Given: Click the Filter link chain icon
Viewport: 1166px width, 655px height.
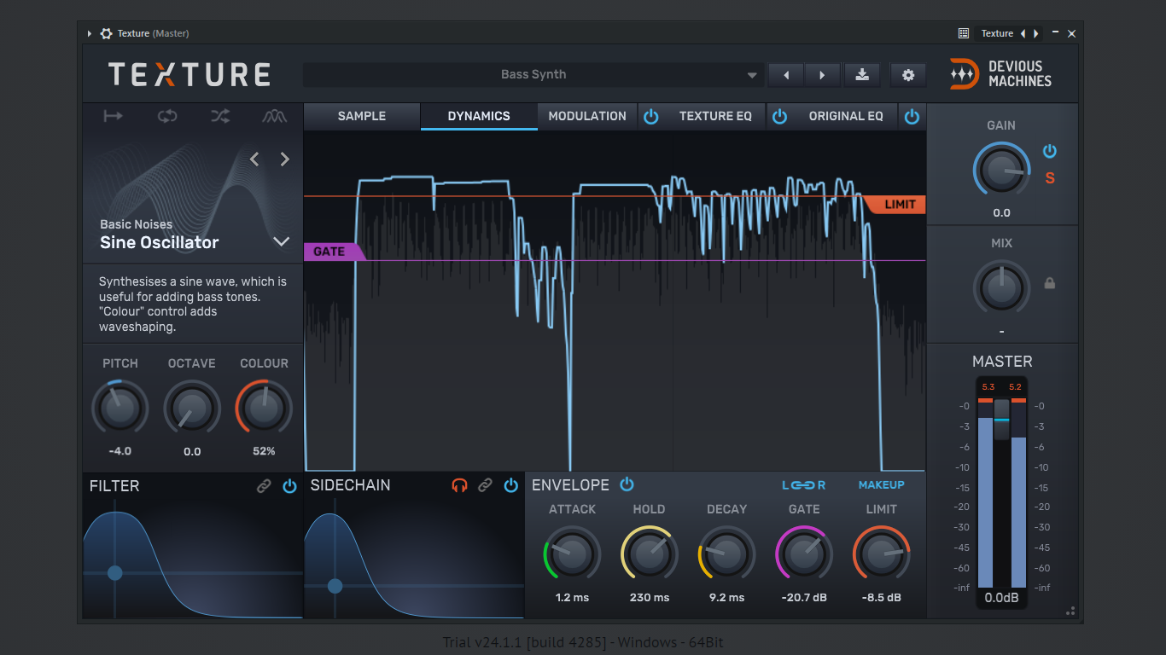Looking at the screenshot, I should click(264, 486).
